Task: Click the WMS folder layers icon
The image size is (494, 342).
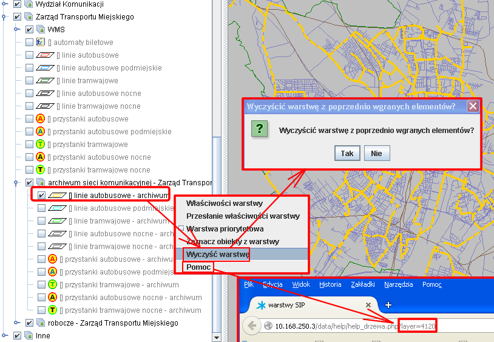Action: 41,30
